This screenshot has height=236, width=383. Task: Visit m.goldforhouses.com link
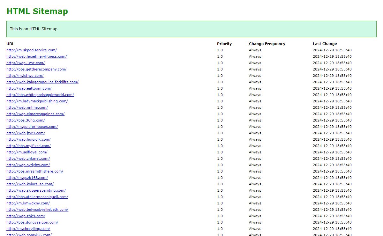coord(32,127)
